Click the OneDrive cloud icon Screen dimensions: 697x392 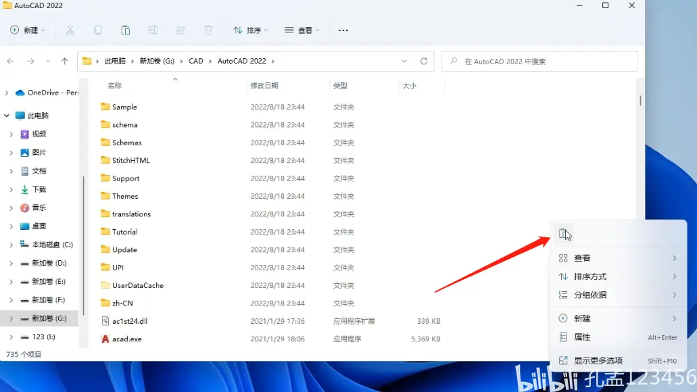(x=20, y=93)
